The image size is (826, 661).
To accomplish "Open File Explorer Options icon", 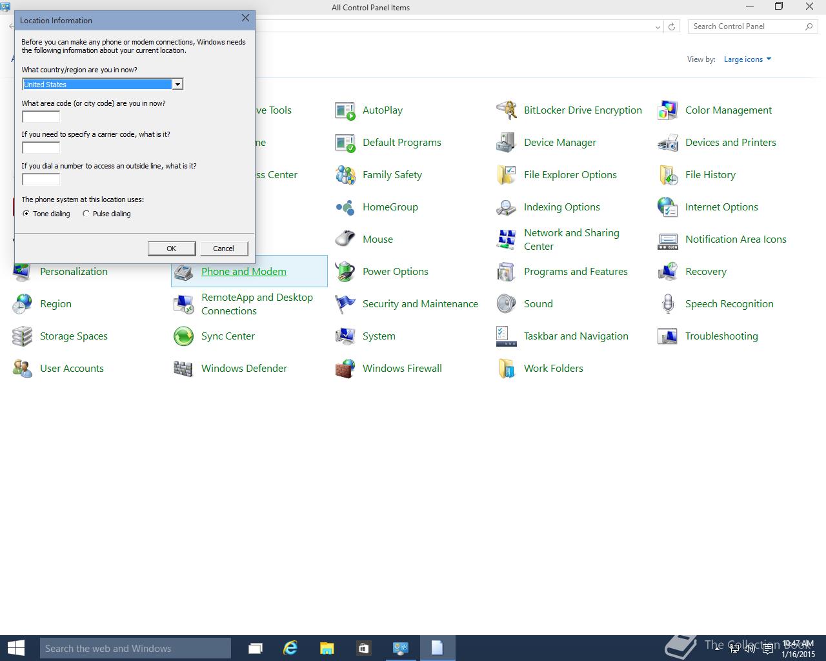I will coord(507,175).
